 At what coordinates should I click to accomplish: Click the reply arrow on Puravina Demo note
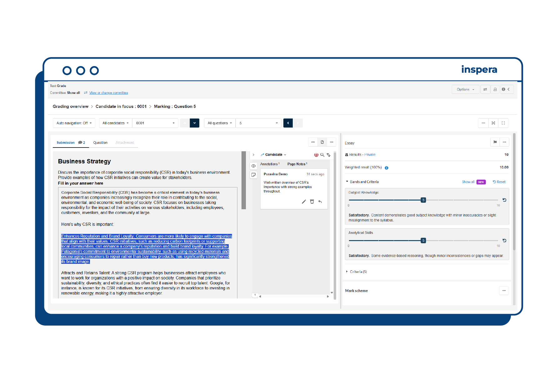coord(320,202)
